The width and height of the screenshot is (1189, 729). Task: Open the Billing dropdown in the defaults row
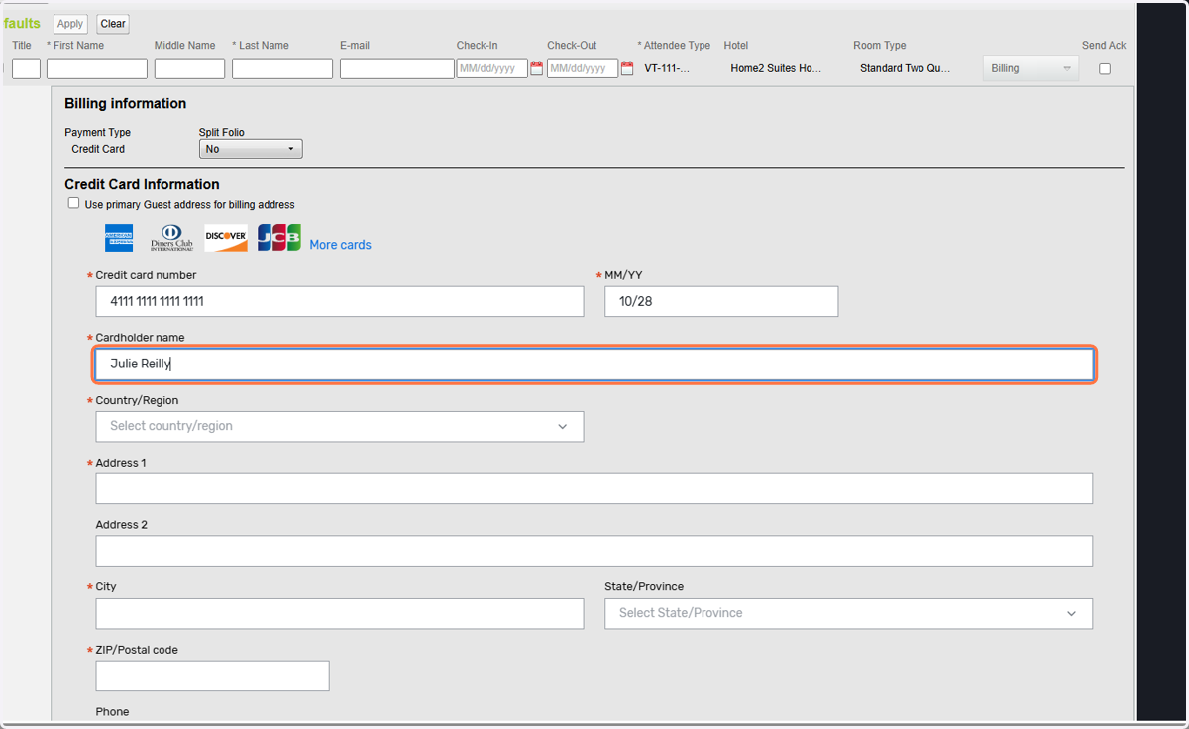point(1030,68)
